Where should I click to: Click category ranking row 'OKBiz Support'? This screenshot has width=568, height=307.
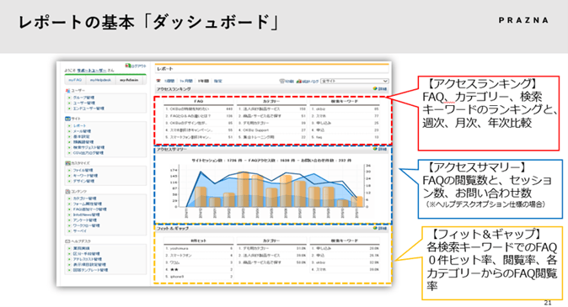tap(271, 130)
